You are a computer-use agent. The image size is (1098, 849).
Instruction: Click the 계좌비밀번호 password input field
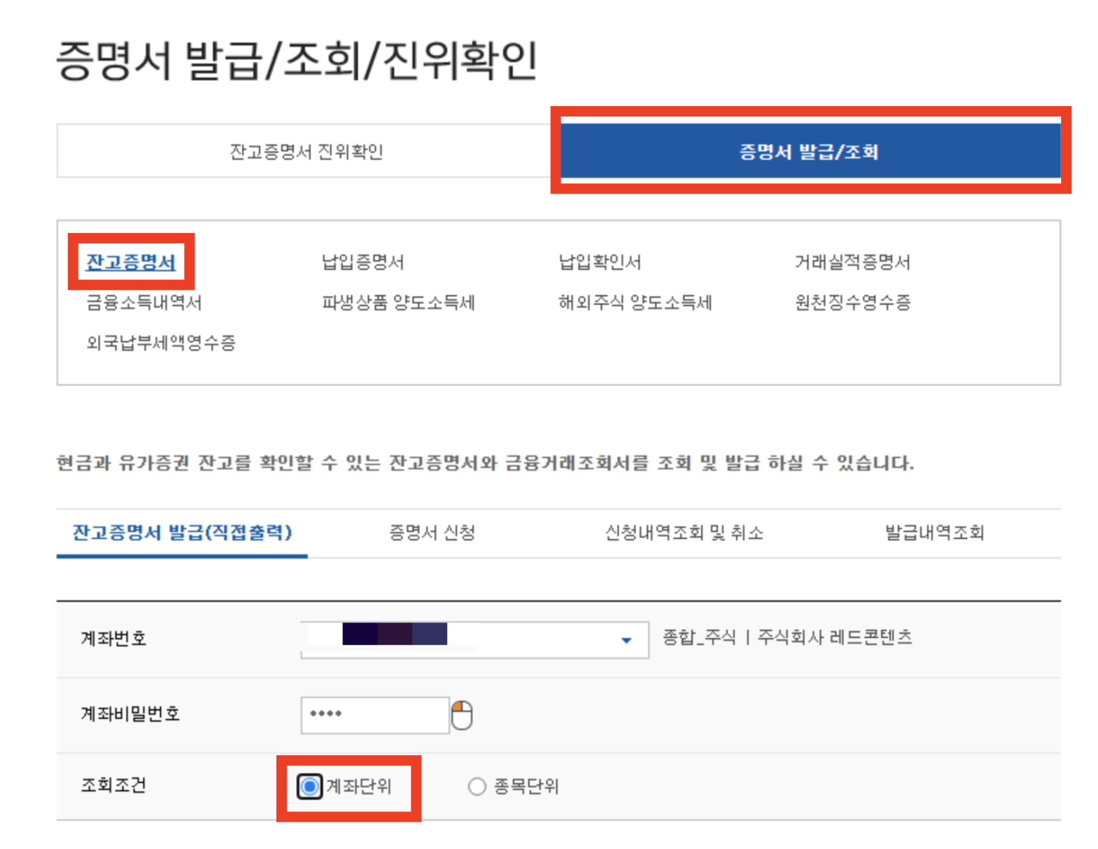click(x=374, y=714)
